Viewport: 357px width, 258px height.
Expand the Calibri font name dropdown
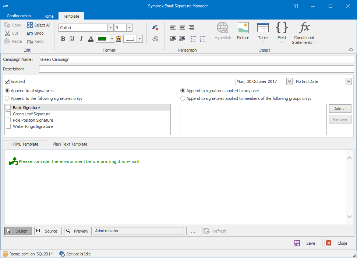[x=110, y=28]
